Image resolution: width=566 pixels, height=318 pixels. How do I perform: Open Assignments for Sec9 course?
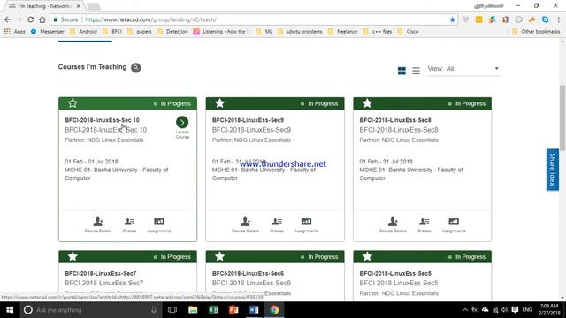point(306,224)
